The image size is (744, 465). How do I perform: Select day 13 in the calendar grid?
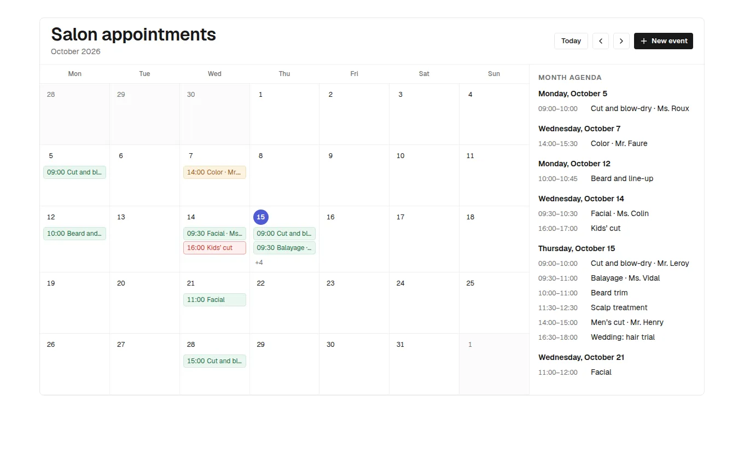(x=121, y=217)
